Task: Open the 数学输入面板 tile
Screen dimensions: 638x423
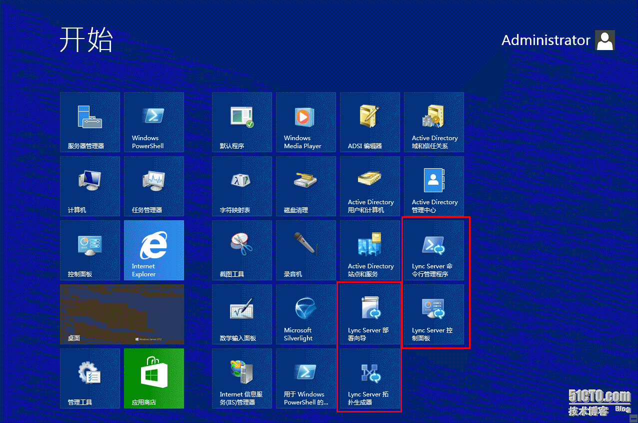Action: [x=242, y=314]
